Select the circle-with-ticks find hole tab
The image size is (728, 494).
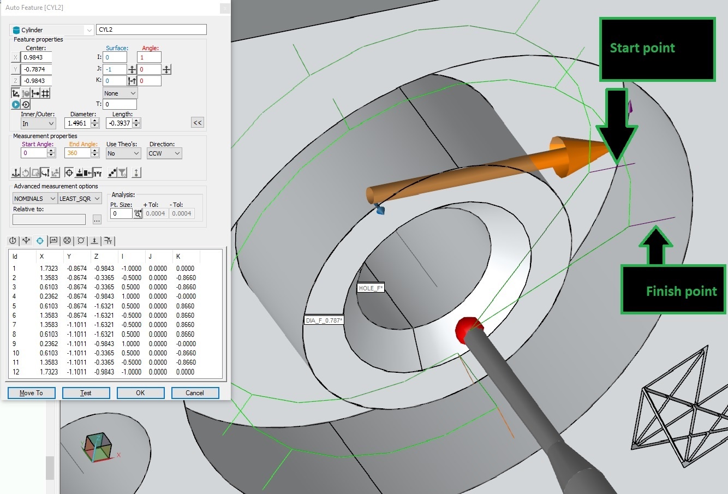click(81, 241)
